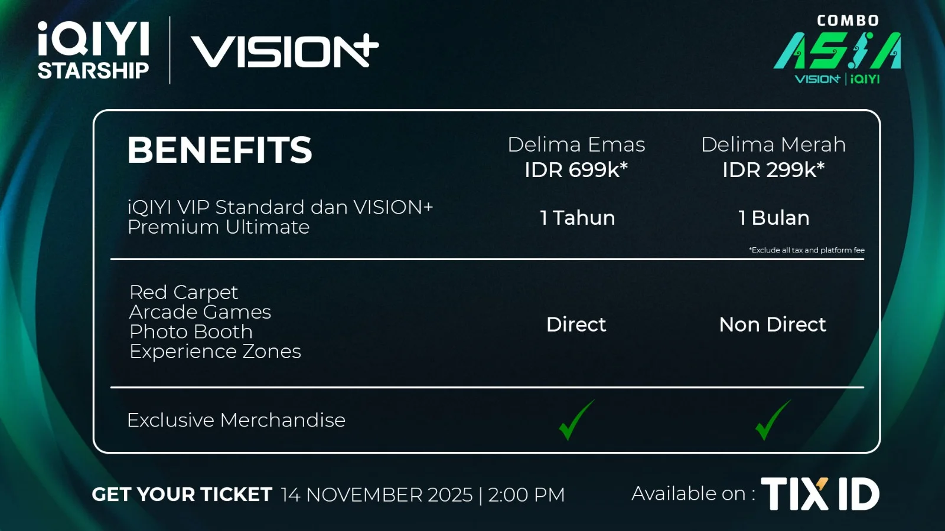Screen dimensions: 945x531
Task: Click the BENEFITS heading
Action: pyautogui.click(x=220, y=150)
